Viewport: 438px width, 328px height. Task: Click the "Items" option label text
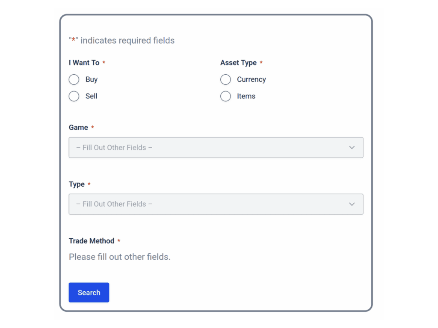tap(246, 97)
